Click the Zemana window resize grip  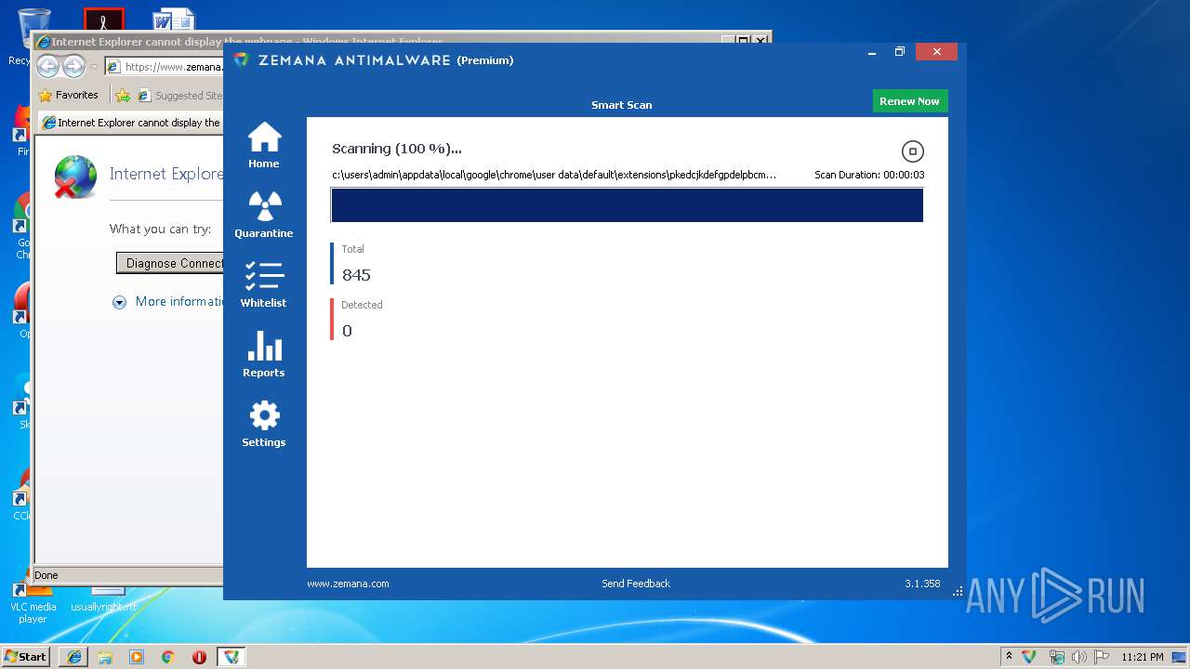(959, 591)
